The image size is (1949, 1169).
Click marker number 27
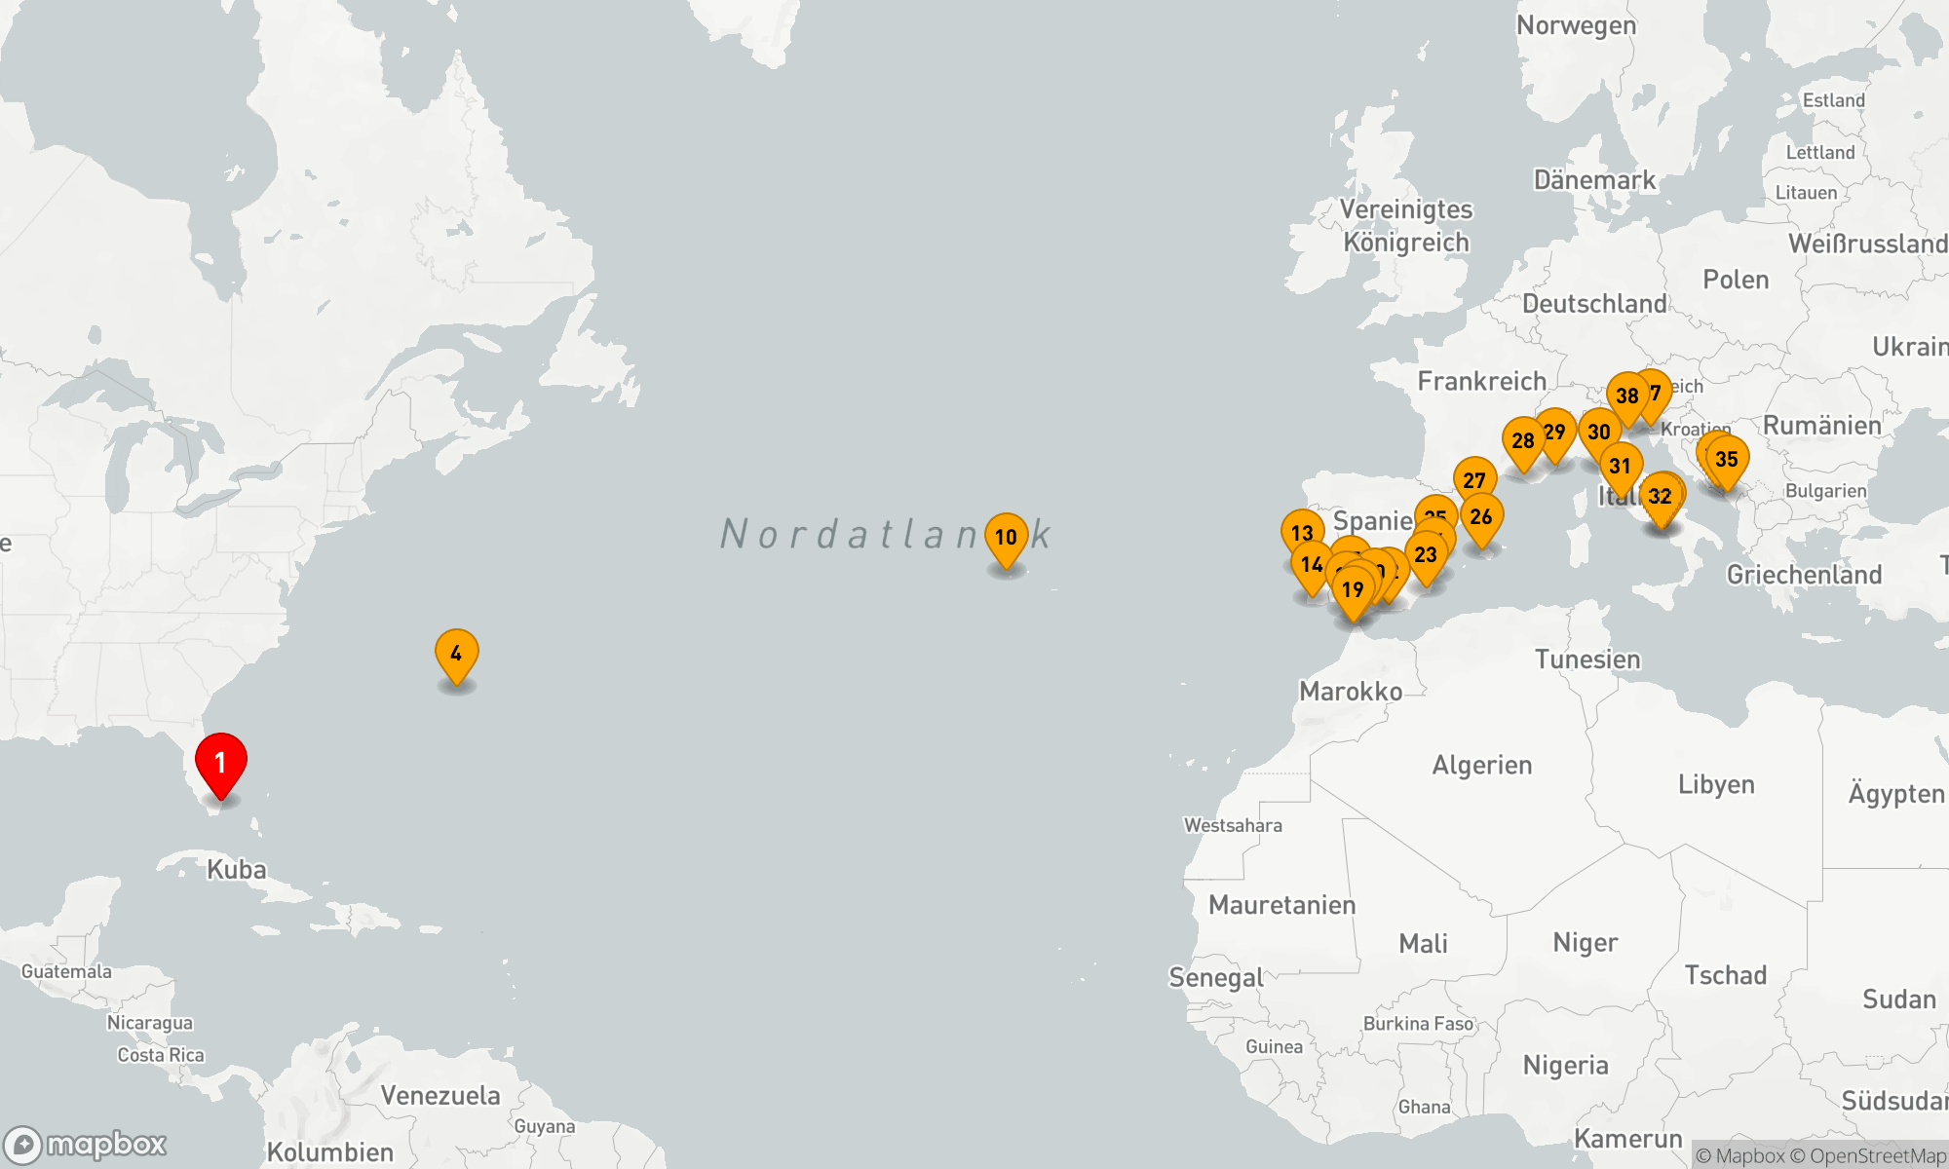point(1474,480)
